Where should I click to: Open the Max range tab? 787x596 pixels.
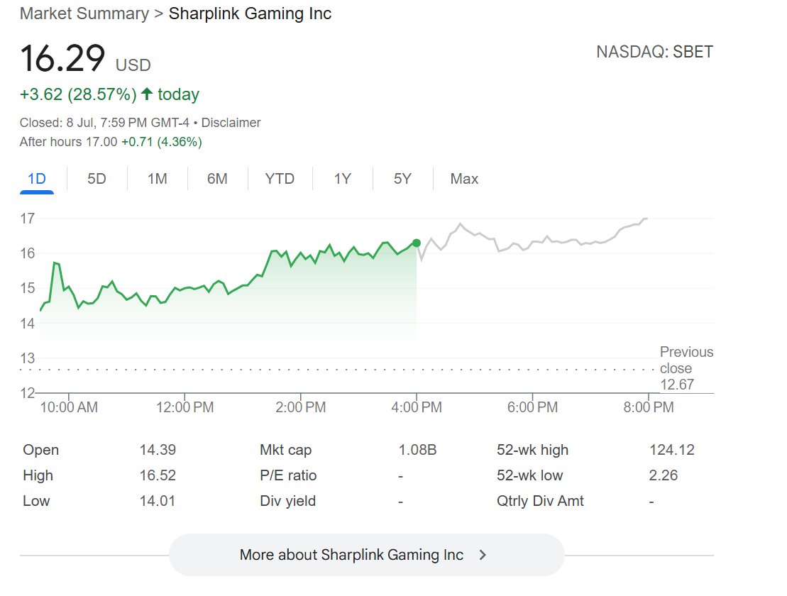pyautogui.click(x=464, y=179)
